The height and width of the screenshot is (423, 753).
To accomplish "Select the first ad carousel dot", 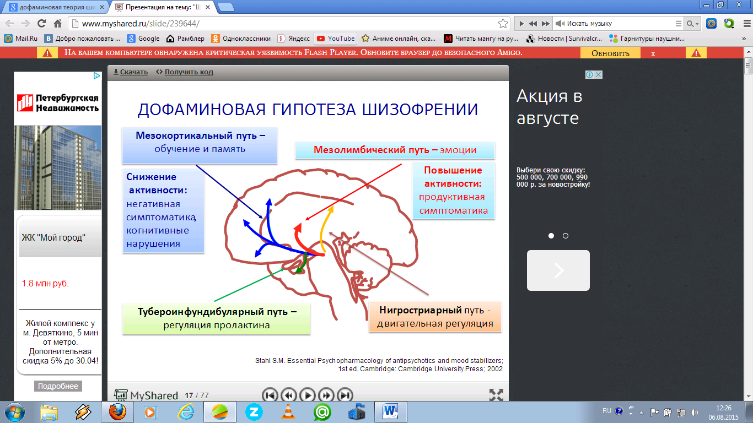I will pos(551,236).
